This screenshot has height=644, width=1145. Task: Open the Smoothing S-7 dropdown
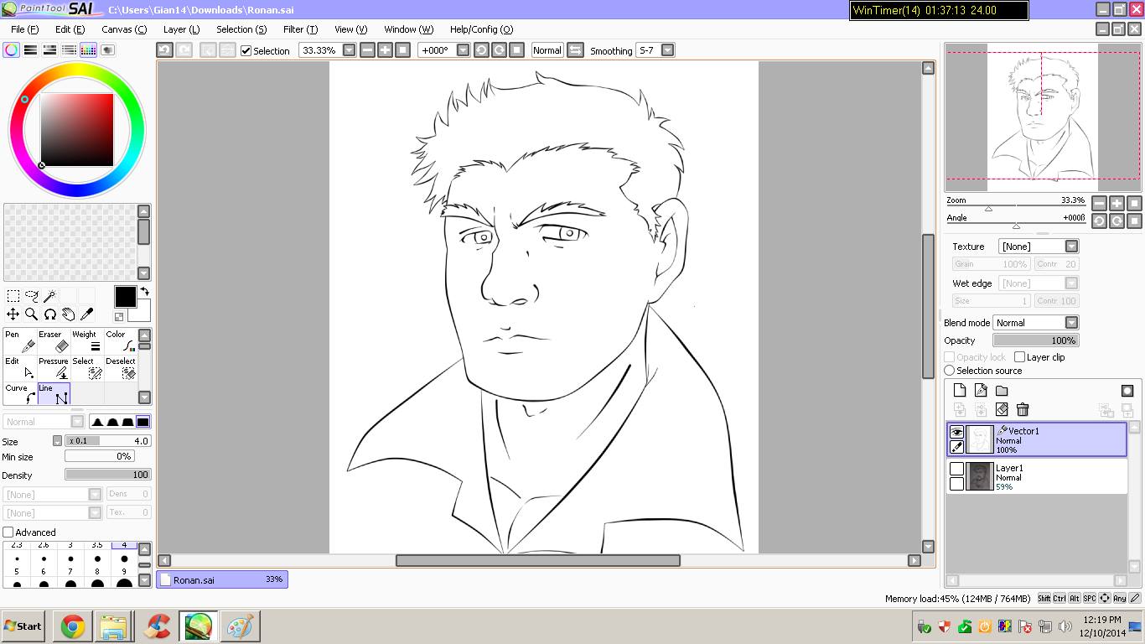click(667, 50)
